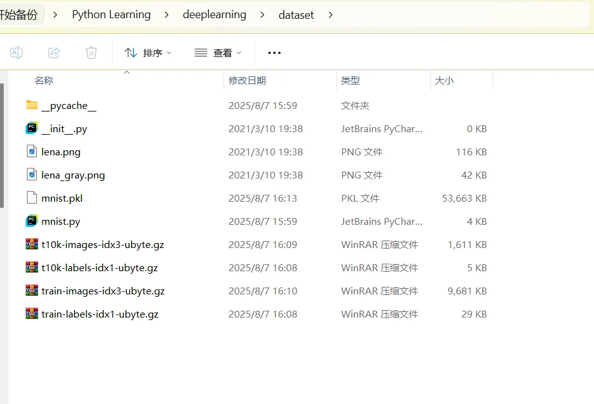Viewport: 594px width, 404px height.
Task: Select the mnist.py PyCharm file icon
Action: (32, 220)
